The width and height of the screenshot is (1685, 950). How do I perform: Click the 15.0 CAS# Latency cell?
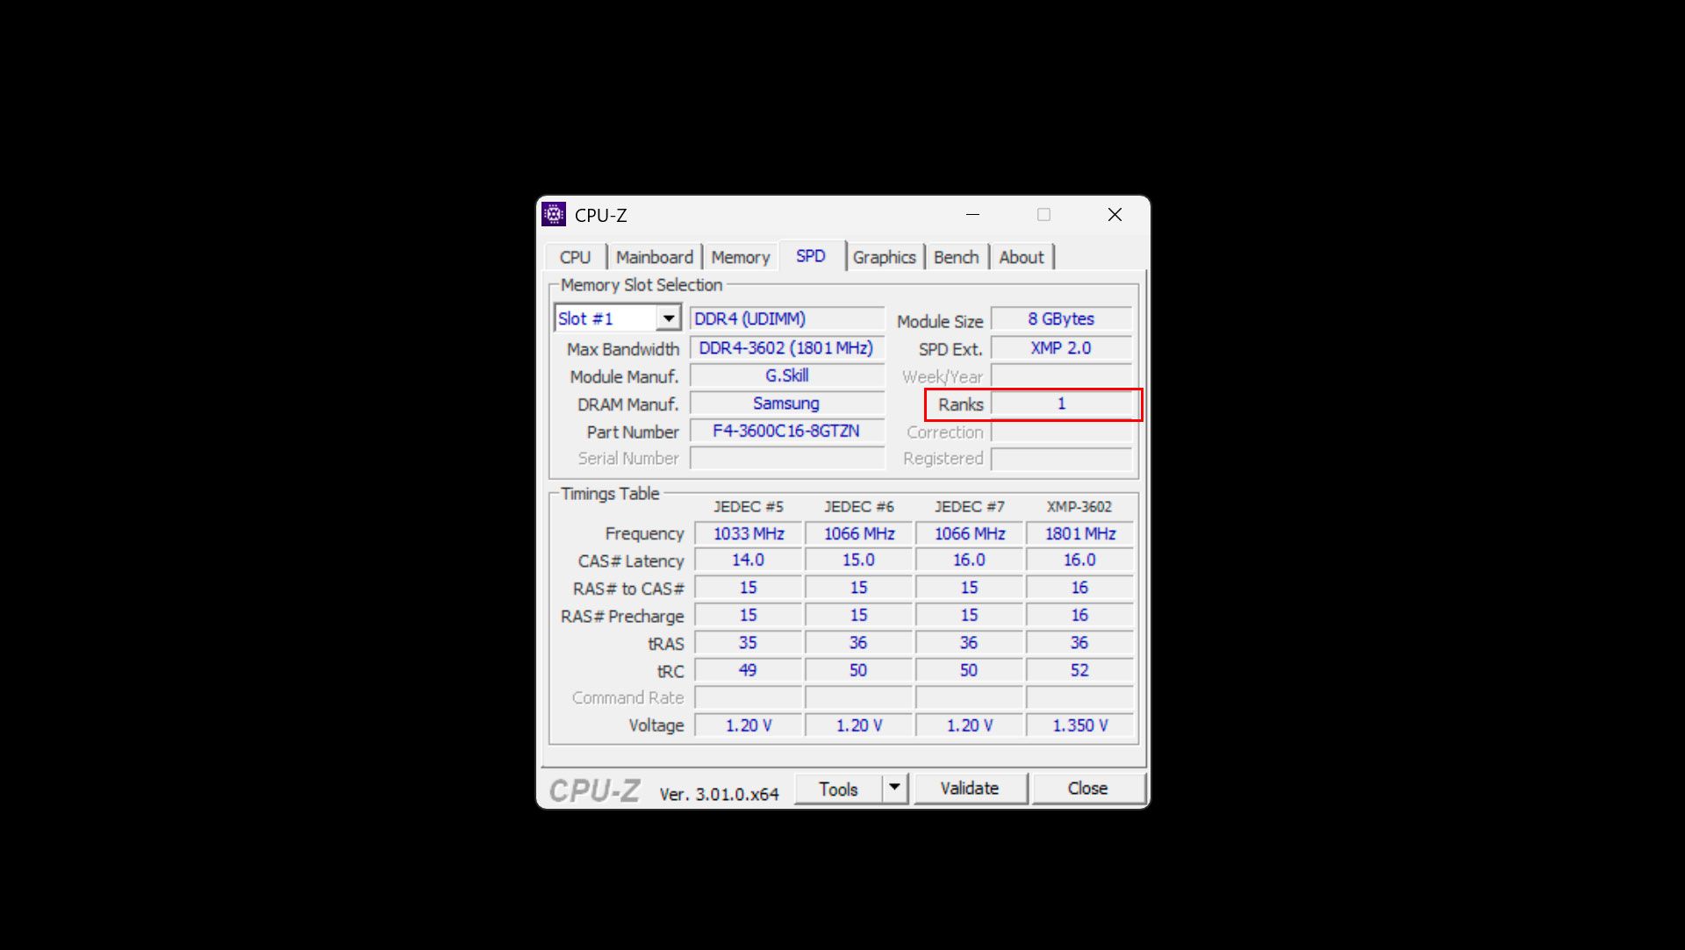(858, 560)
